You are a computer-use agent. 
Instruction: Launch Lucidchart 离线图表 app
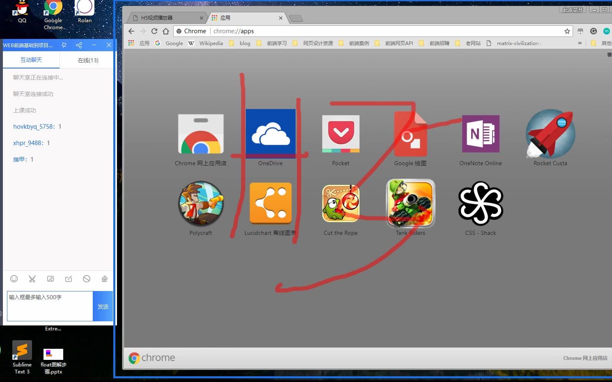click(270, 203)
